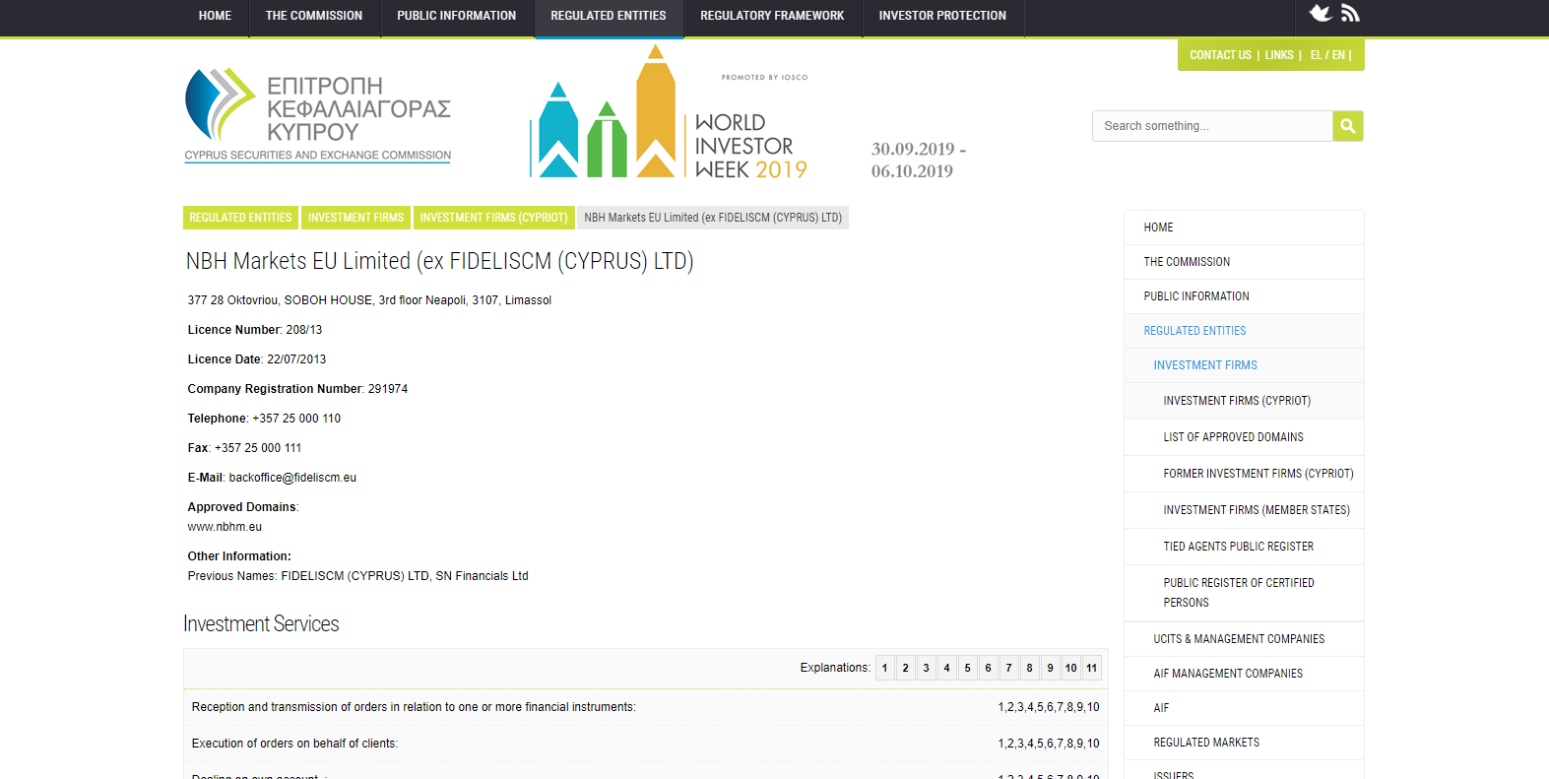Open the RSS feed icon
This screenshot has height=779, width=1549.
1350,13
